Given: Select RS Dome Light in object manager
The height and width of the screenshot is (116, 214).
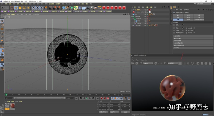Looking at the screenshot, I should coord(139,12).
